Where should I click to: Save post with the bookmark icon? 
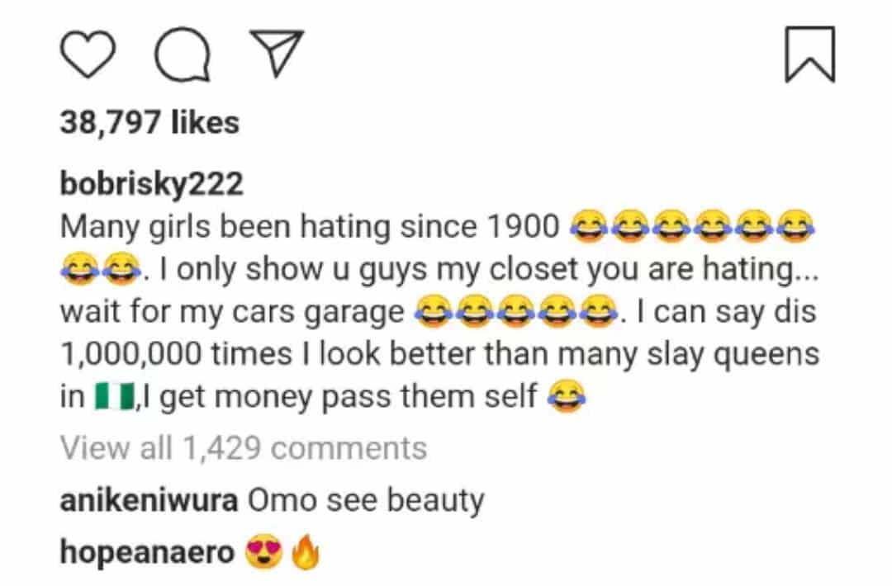[x=810, y=54]
